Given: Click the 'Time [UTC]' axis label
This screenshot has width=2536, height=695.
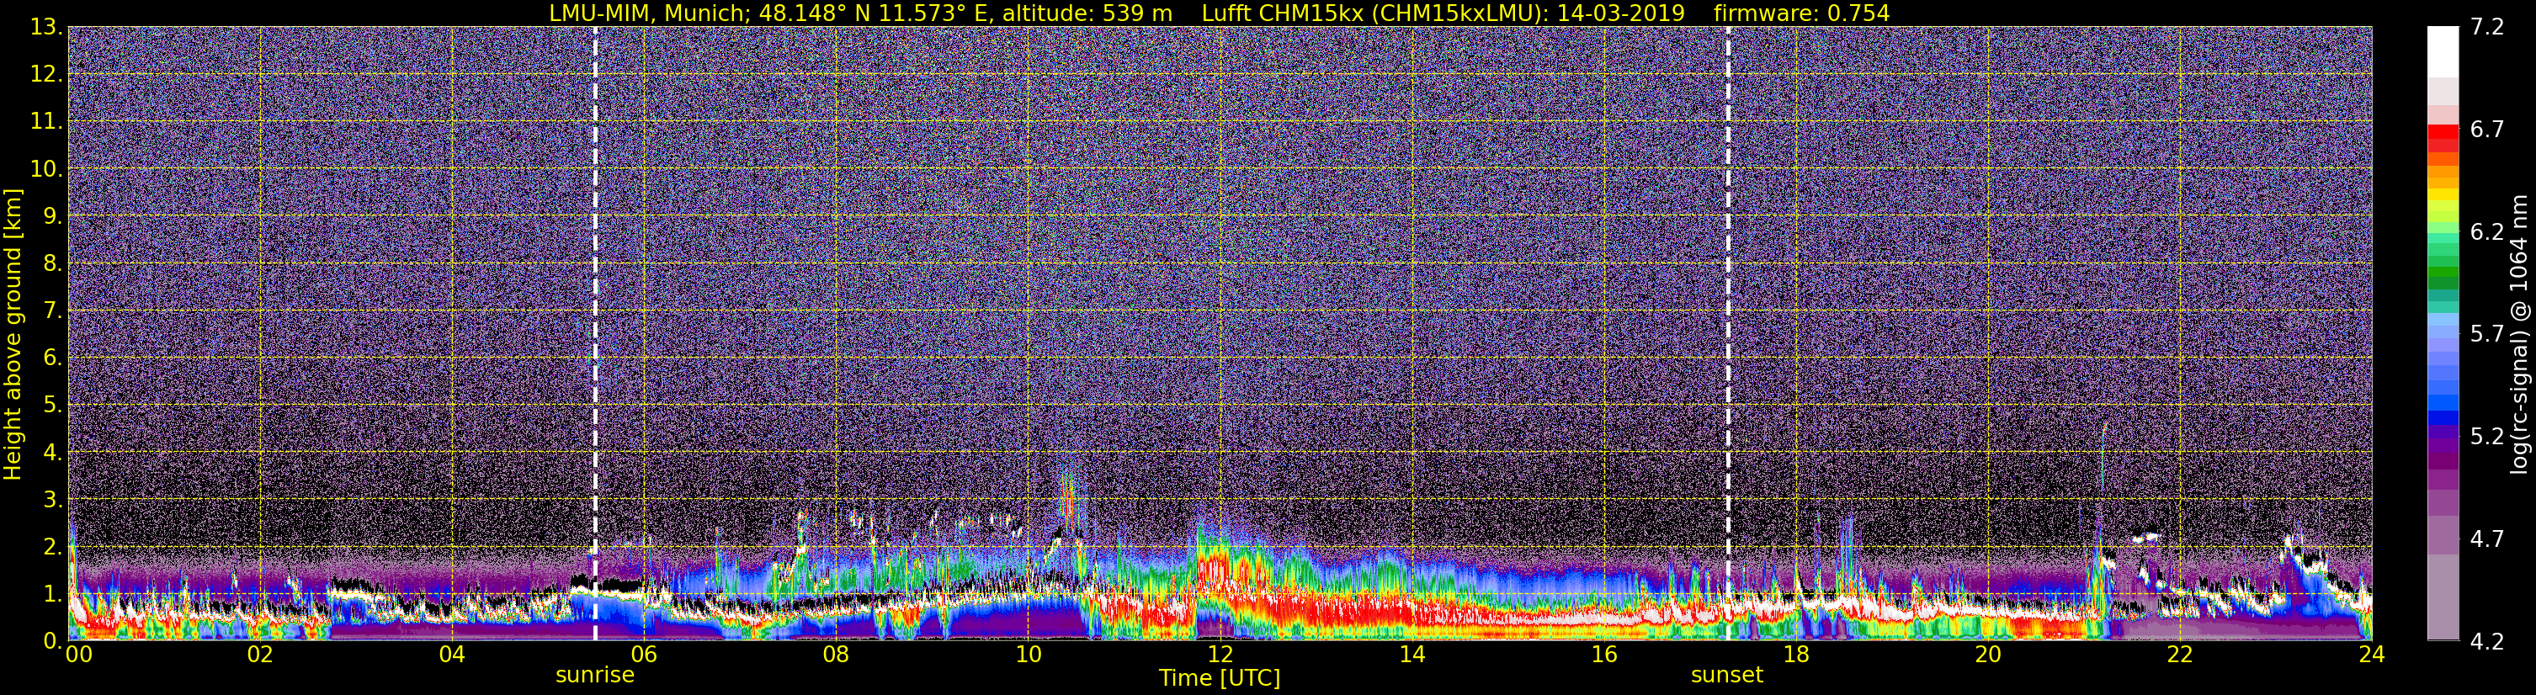Looking at the screenshot, I should (x=1220, y=678).
